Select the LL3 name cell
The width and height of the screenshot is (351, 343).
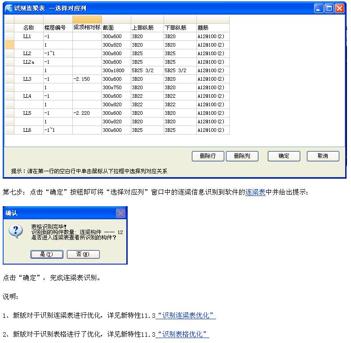tap(29, 79)
